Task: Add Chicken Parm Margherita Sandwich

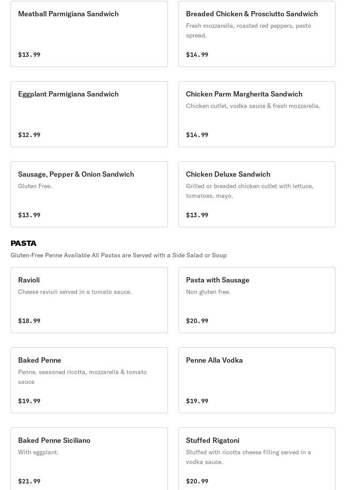Action: click(x=257, y=114)
